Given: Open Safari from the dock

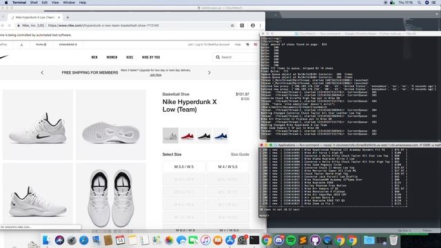Looking at the screenshot, I should pos(84,240).
